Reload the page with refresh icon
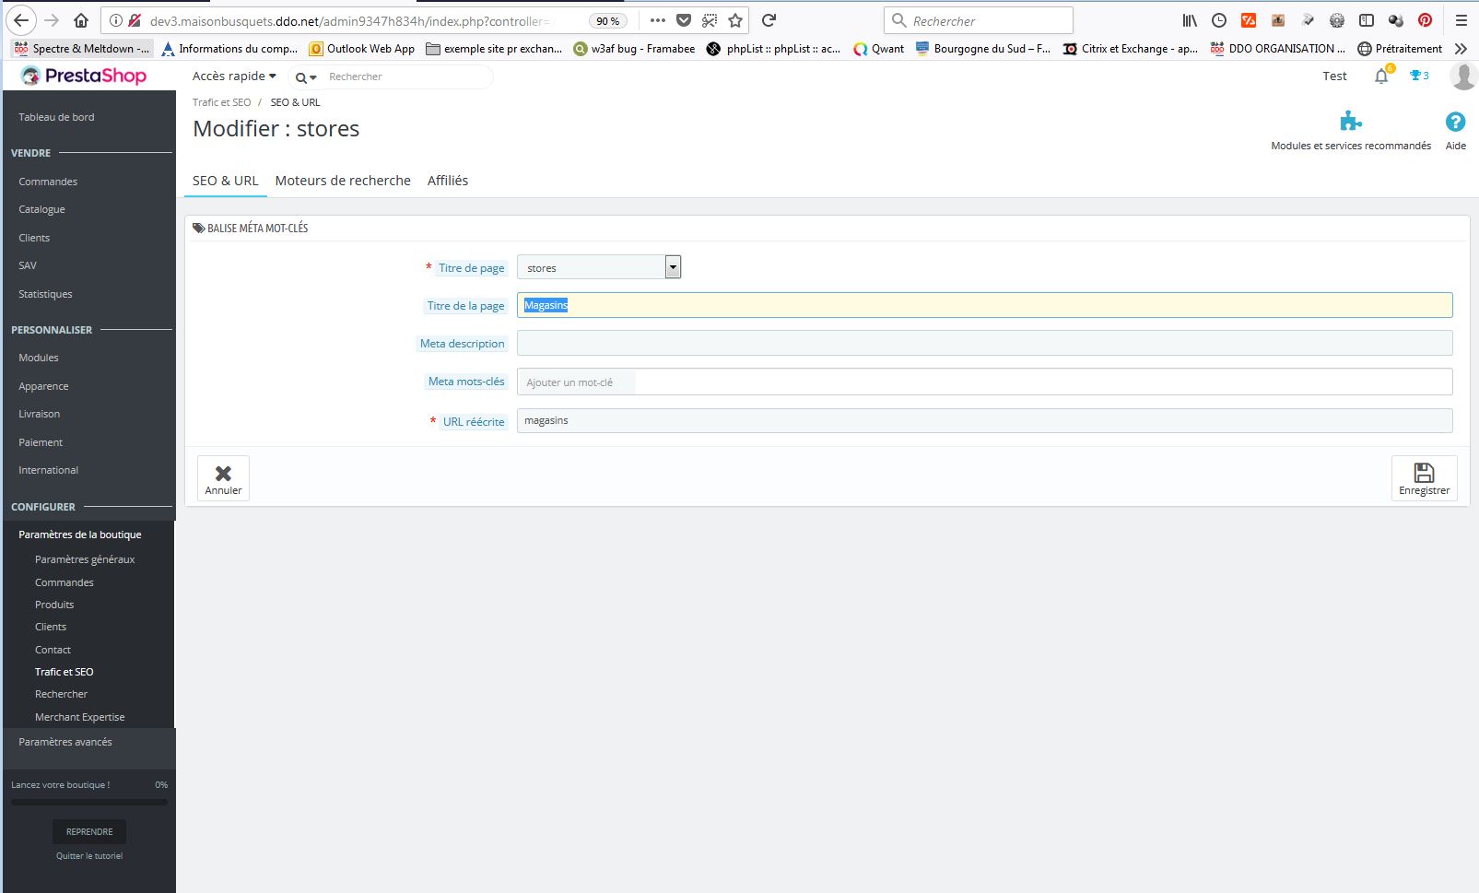This screenshot has height=893, width=1479. (769, 20)
